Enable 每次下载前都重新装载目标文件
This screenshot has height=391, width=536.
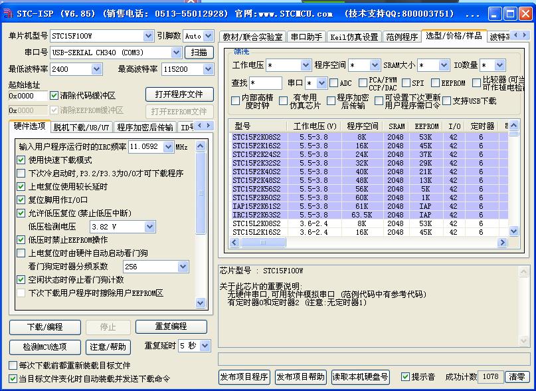pyautogui.click(x=13, y=365)
